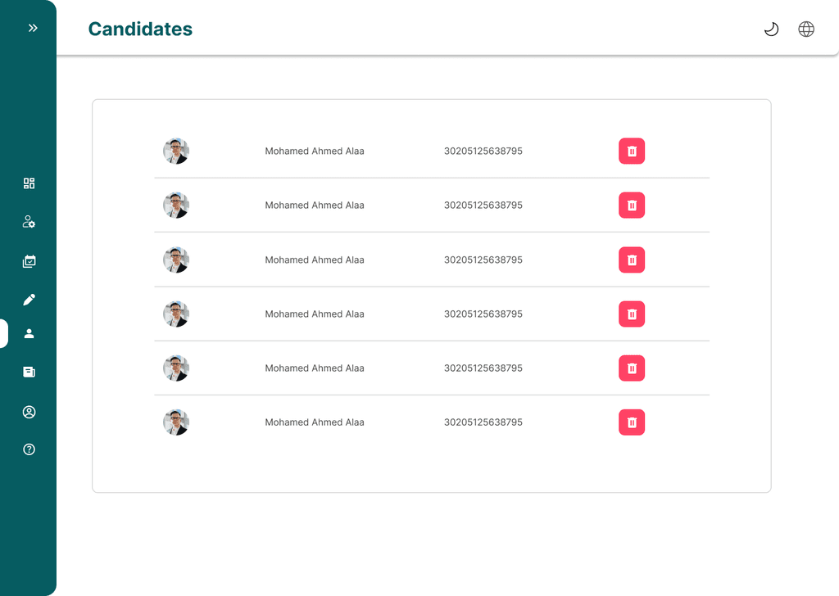Open the calendar check icon in sidebar

29,262
